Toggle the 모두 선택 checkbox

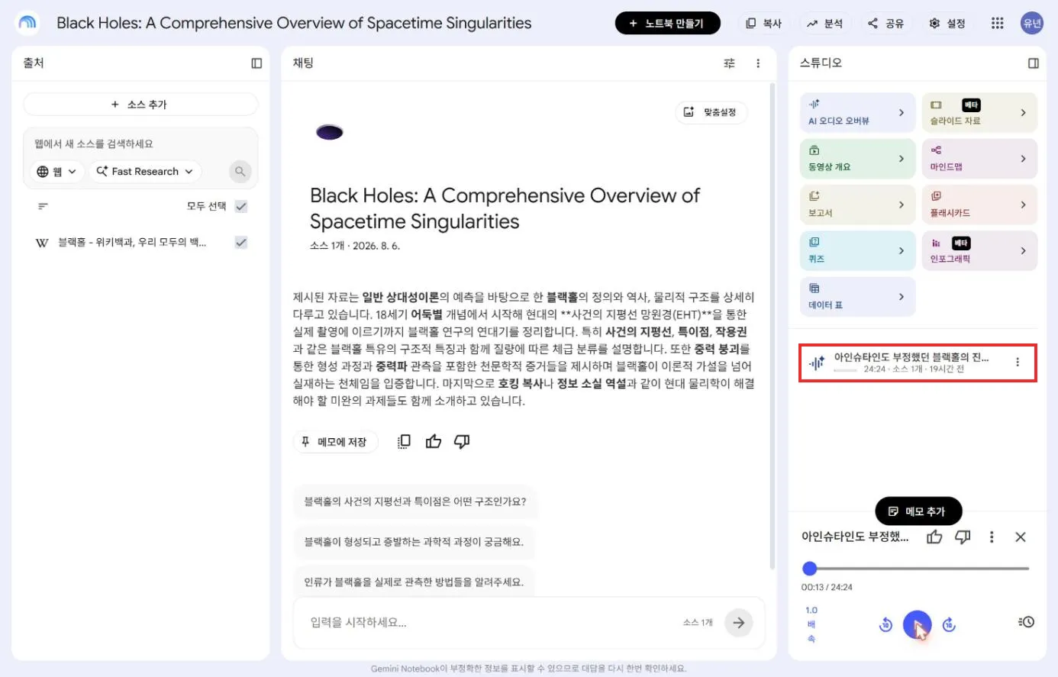(x=241, y=206)
